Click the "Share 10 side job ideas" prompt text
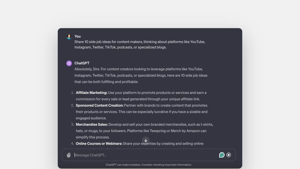 [95, 42]
